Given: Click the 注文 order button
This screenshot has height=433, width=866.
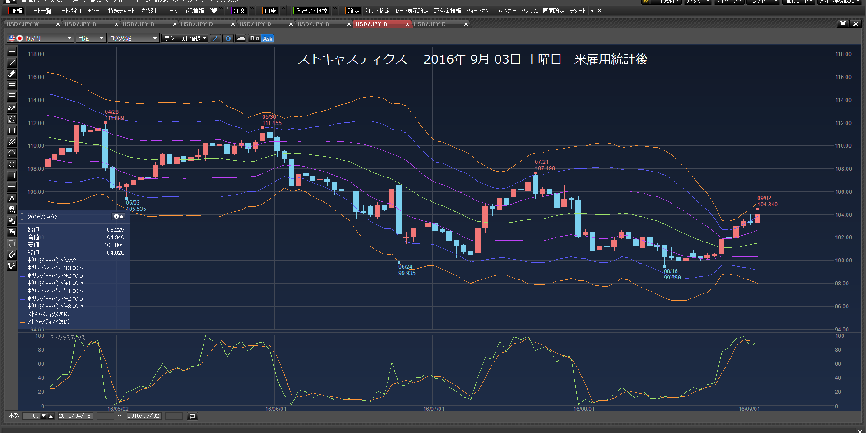Looking at the screenshot, I should coord(239,11).
